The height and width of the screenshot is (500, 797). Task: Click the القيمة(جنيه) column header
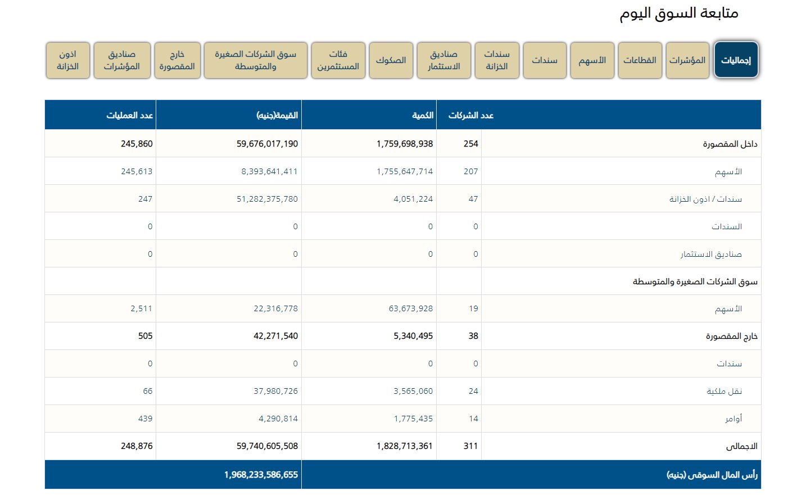[x=277, y=115]
